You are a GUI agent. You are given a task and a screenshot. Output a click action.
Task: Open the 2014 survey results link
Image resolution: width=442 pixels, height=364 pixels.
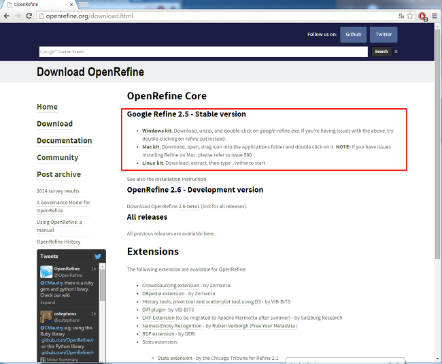click(58, 191)
